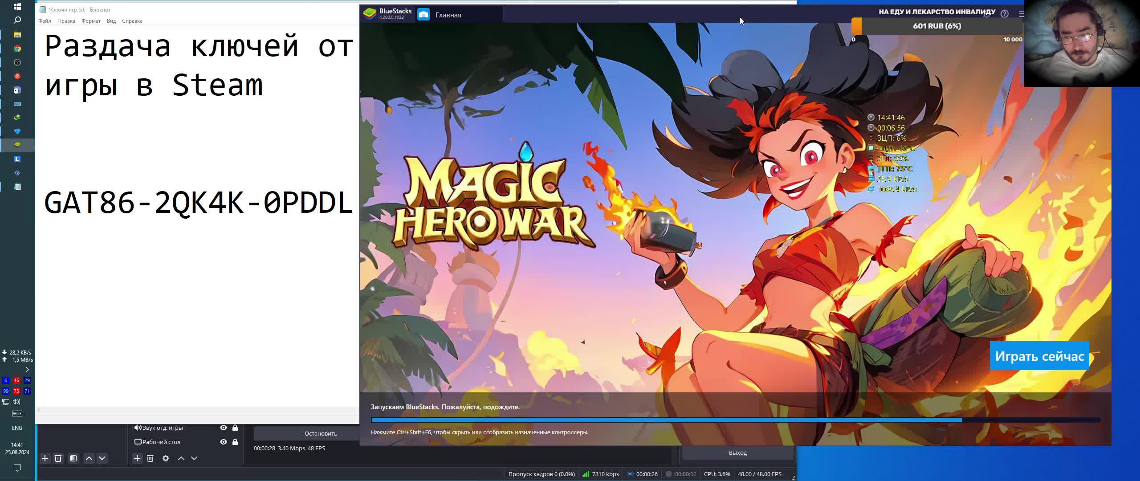The height and width of the screenshot is (481, 1140).
Task: Unlock the Рабочий стол source
Action: click(x=235, y=442)
